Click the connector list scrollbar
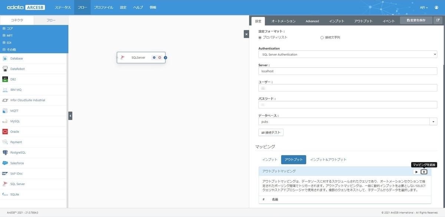 click(67, 130)
